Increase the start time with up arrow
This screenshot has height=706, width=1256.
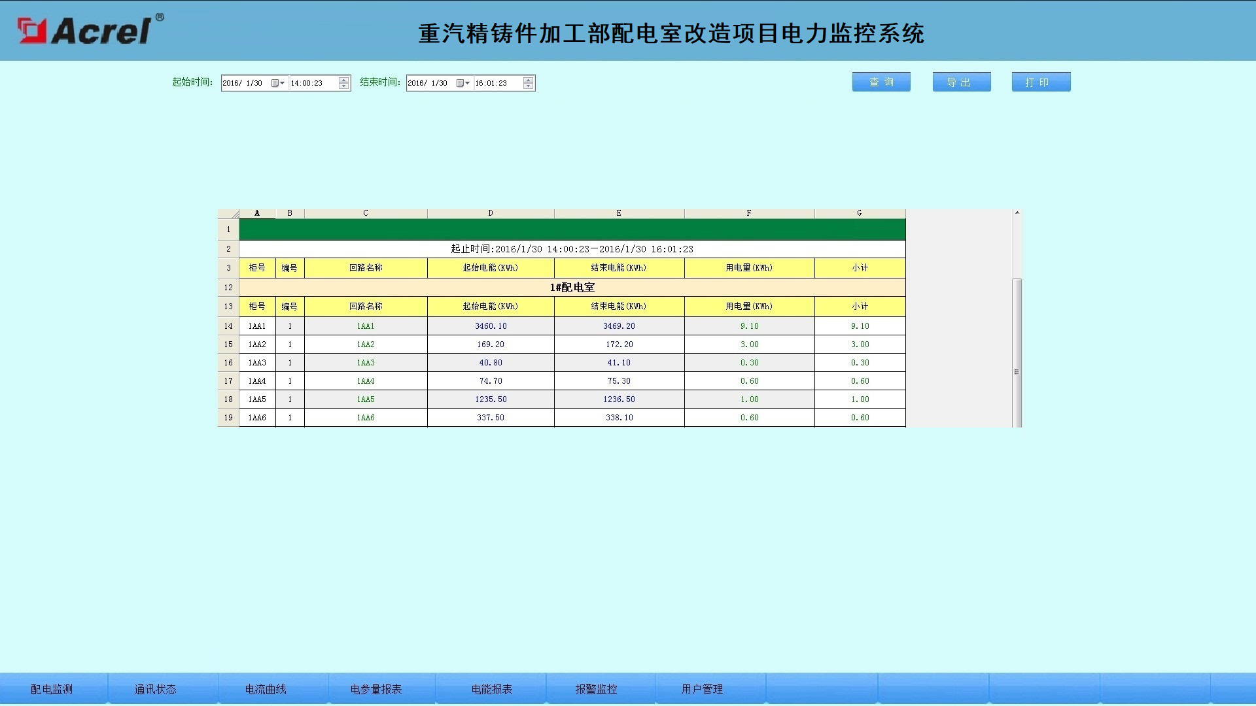tap(343, 80)
